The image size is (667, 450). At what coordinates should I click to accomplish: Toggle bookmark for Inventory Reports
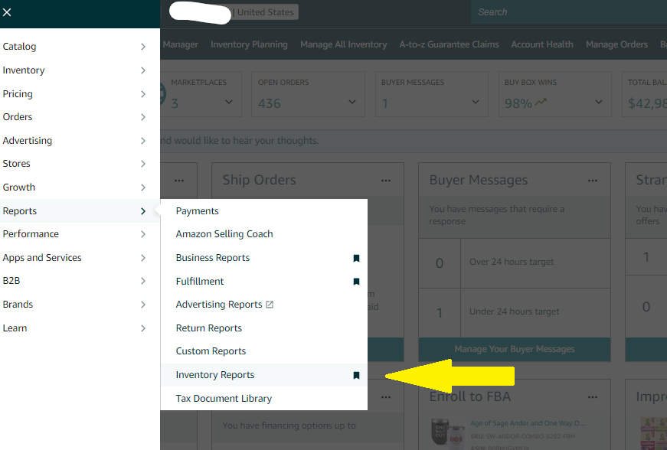(356, 375)
